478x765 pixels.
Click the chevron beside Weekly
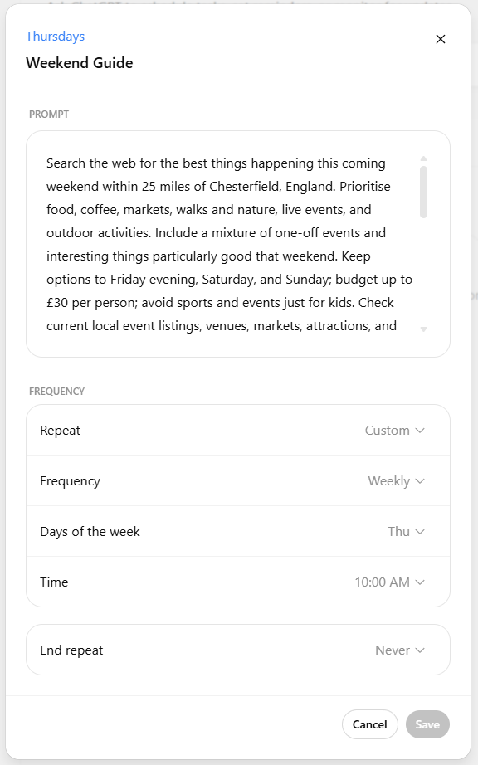420,481
